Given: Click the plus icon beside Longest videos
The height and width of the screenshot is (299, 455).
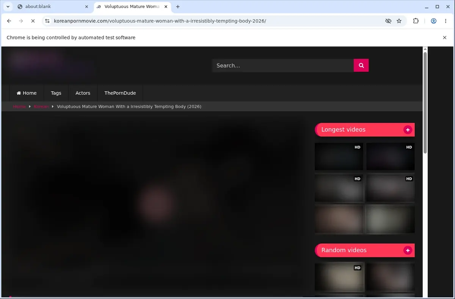Looking at the screenshot, I should click(408, 130).
